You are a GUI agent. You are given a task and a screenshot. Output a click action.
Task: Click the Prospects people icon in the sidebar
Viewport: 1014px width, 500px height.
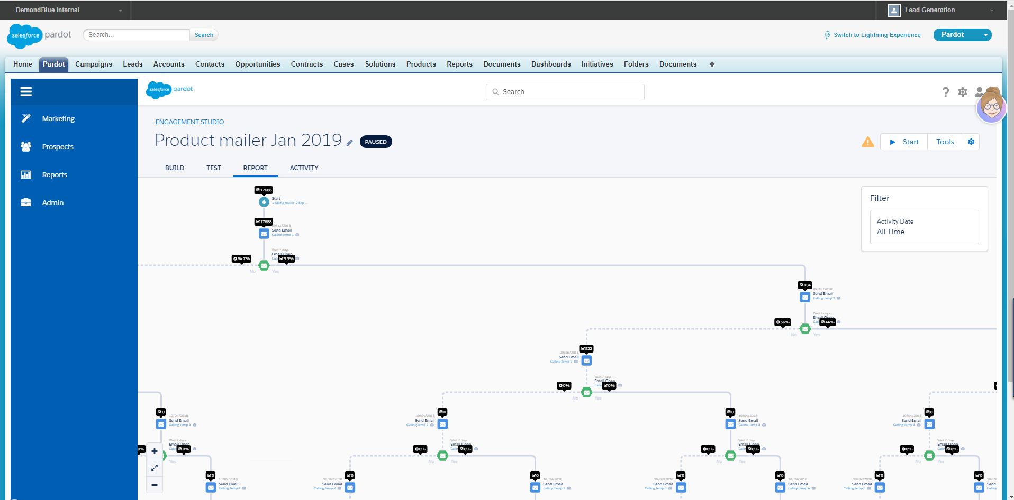pyautogui.click(x=26, y=146)
